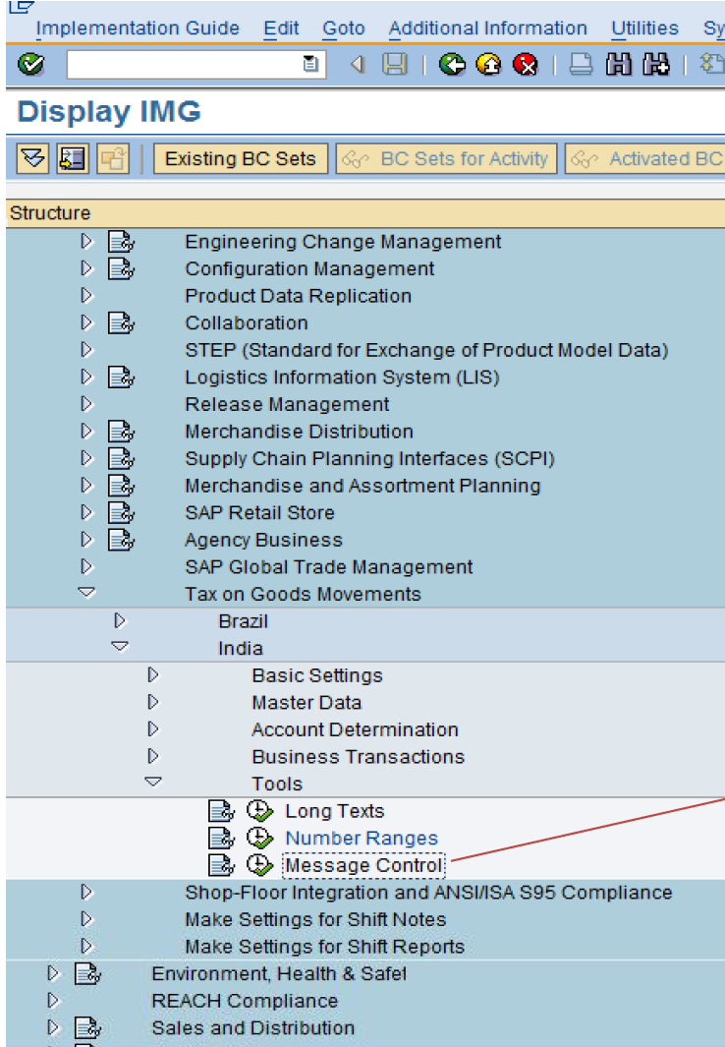This screenshot has height=1047, width=725.
Task: Collapse the Tax on Goods Movements node
Action: click(86, 592)
